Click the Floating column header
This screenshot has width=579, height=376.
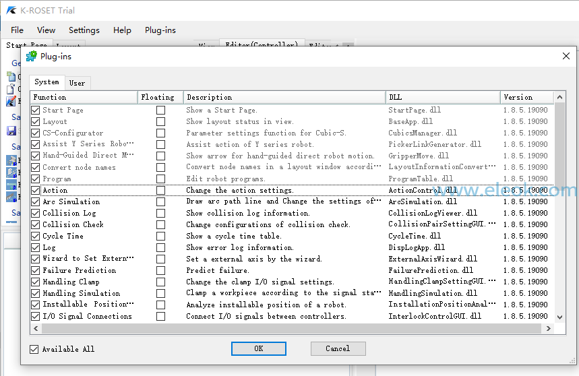coord(160,98)
